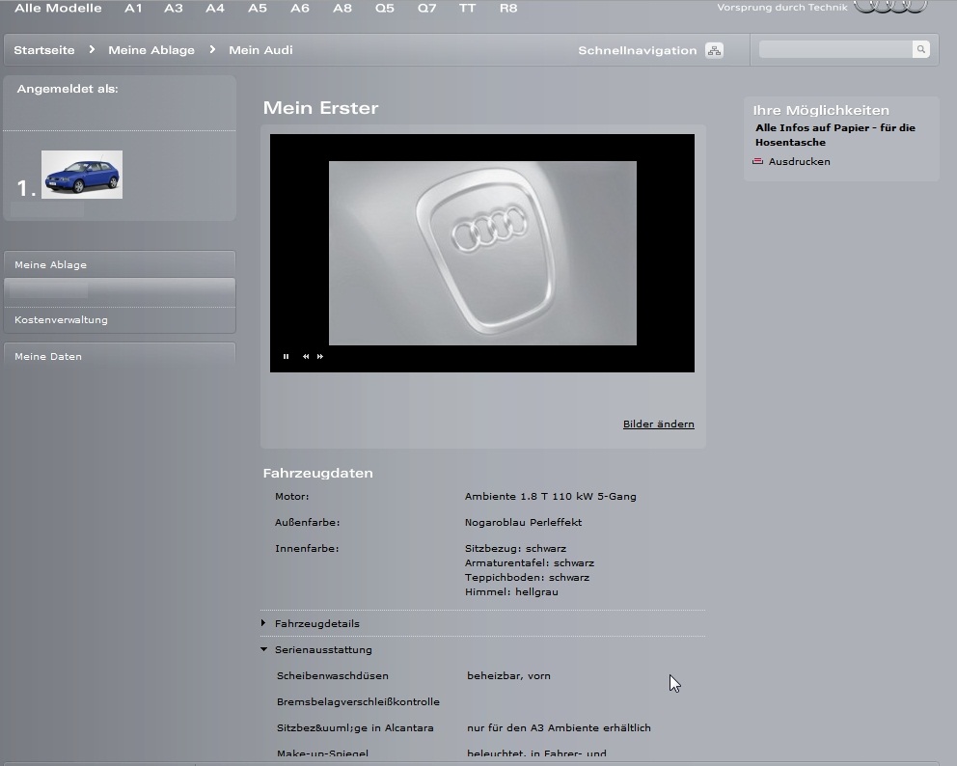Go to Startseite breadcrumb link
Viewport: 957px width, 766px height.
click(44, 50)
